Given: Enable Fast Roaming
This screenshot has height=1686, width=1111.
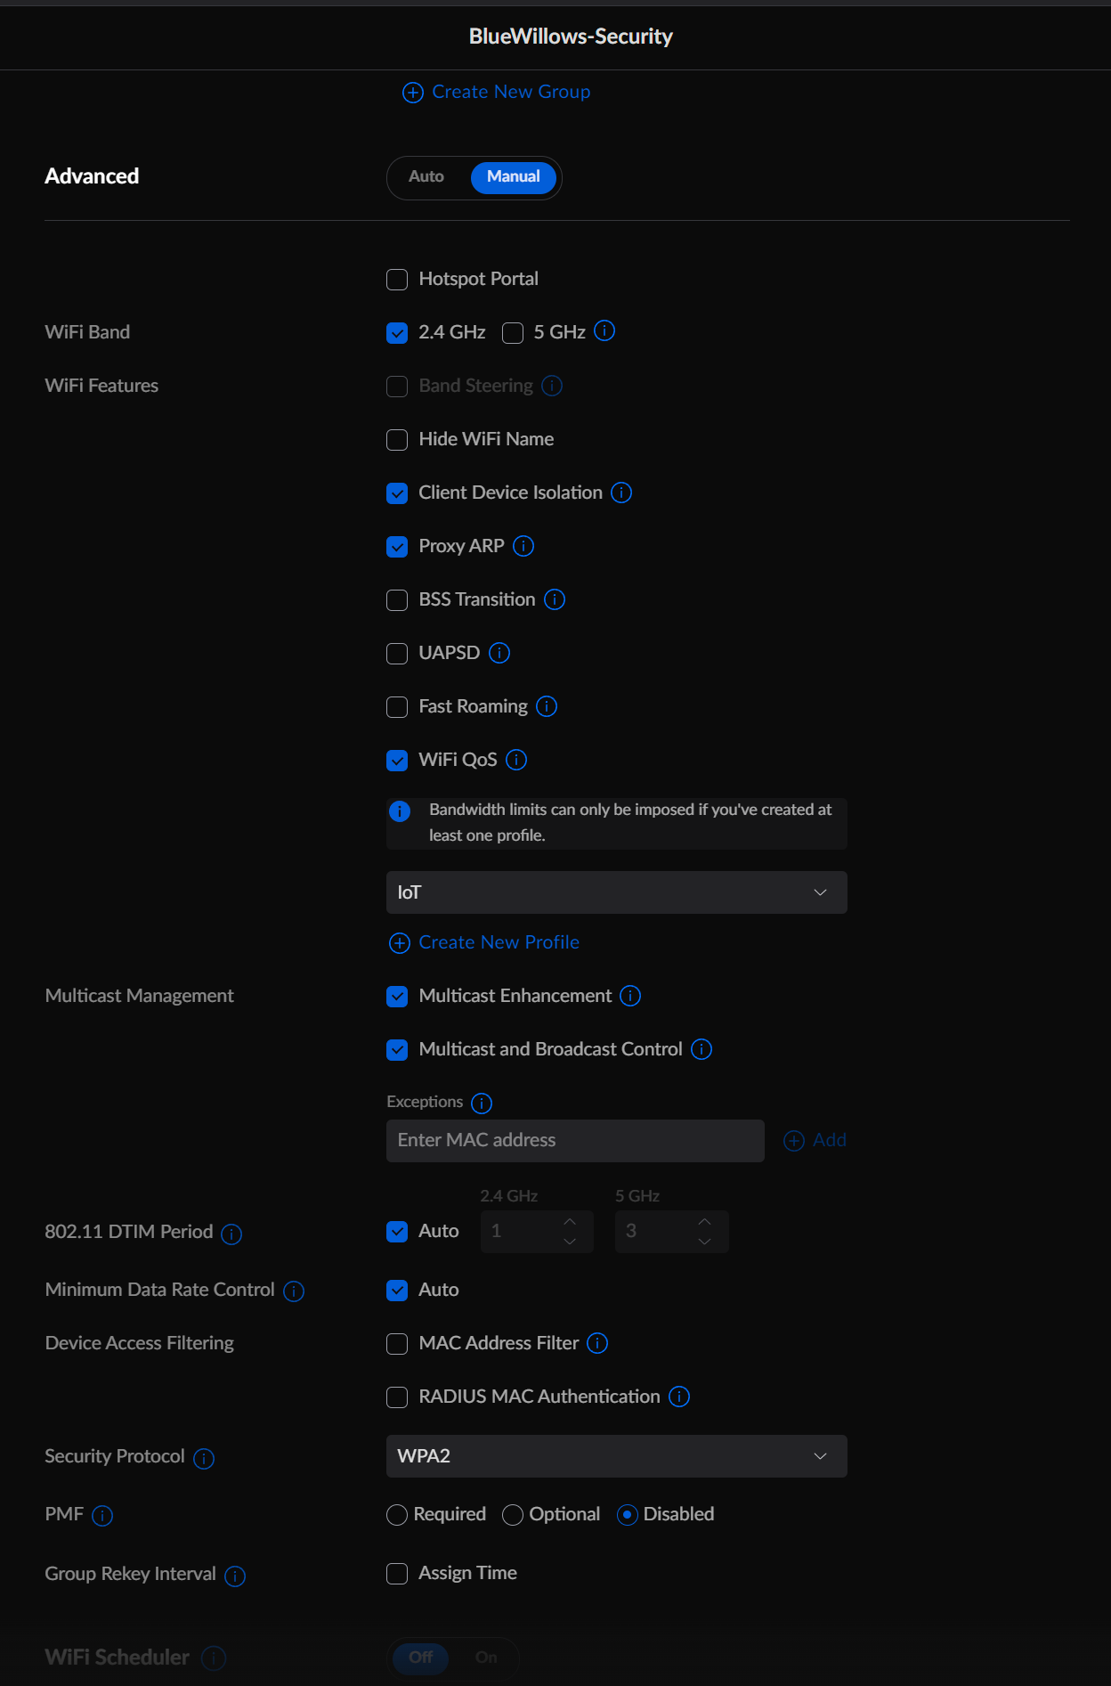Looking at the screenshot, I should point(396,706).
